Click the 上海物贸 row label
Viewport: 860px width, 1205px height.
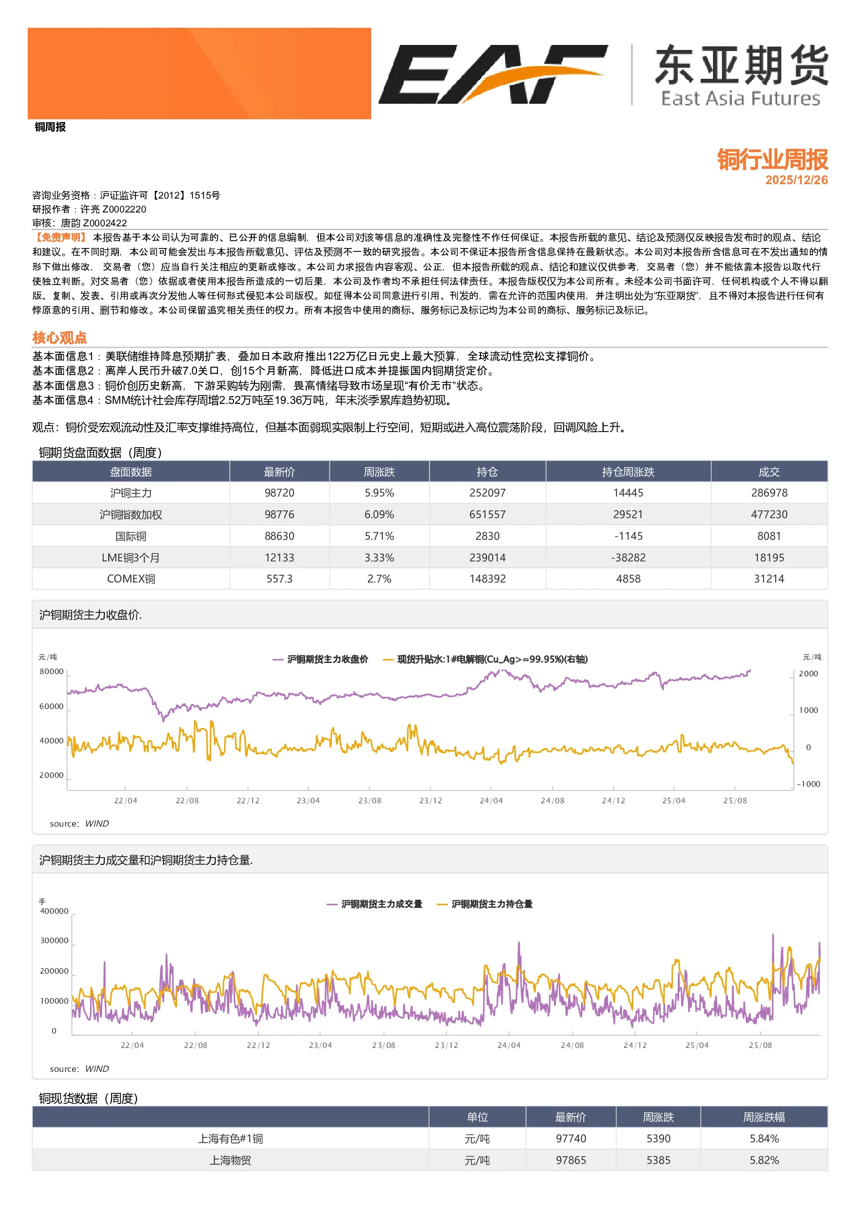click(x=230, y=1160)
